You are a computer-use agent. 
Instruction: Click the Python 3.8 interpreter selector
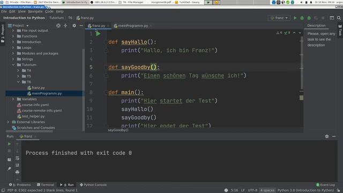305,190
